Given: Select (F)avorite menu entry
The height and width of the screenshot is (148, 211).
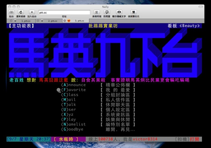Looking at the screenshot, I should click(x=74, y=90).
